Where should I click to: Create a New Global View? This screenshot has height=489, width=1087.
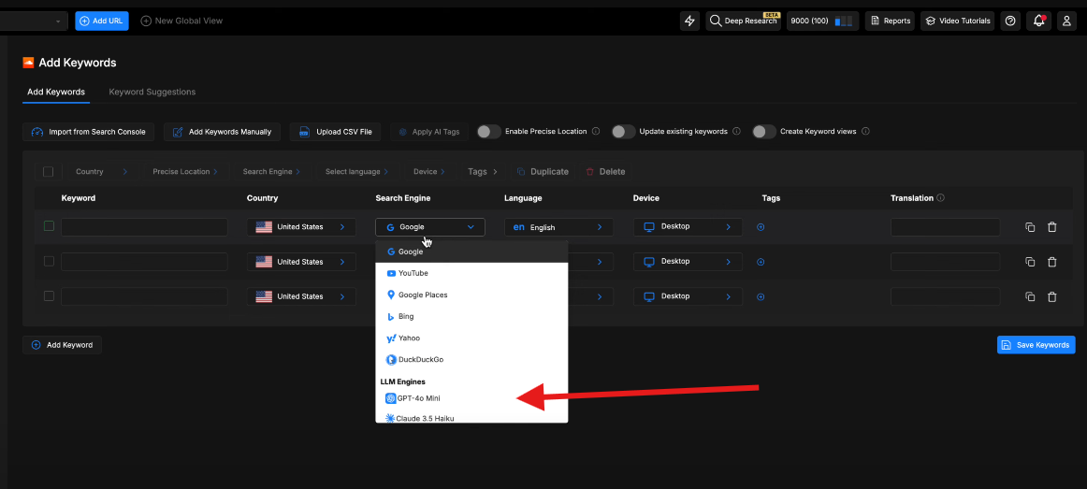[181, 21]
